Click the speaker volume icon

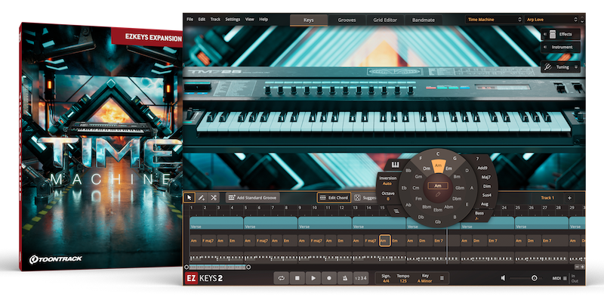click(504, 278)
